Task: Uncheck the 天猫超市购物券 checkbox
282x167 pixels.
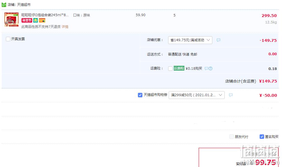Action: tap(140, 95)
